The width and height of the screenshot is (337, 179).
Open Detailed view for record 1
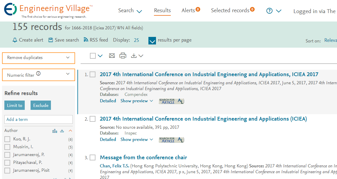click(x=108, y=101)
